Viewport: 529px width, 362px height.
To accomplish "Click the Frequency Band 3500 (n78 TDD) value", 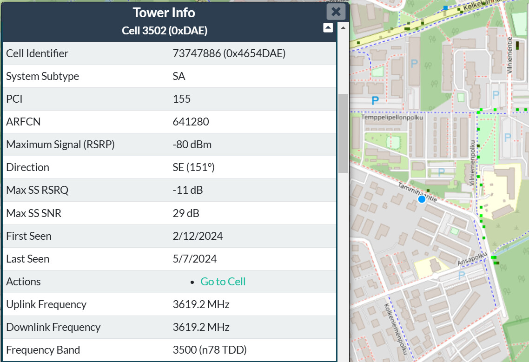I will [x=210, y=350].
